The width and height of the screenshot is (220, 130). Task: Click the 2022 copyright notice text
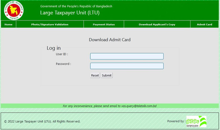tap(42, 121)
